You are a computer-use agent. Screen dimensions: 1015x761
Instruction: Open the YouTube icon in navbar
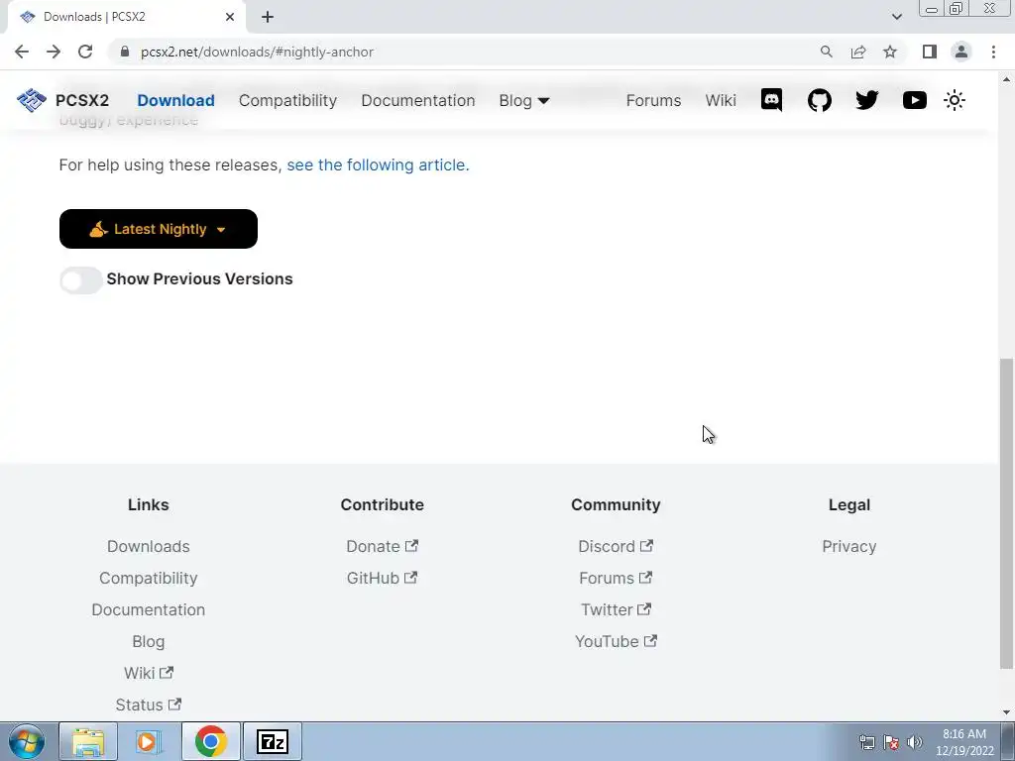914,100
